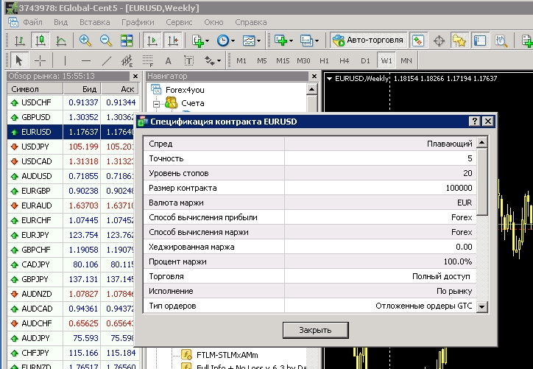533x369 pixels.
Task: Click the help question mark button
Action: [475, 121]
